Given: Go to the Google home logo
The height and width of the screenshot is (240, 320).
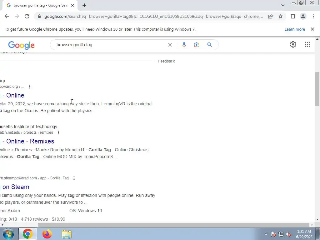Looking at the screenshot, I should click(x=22, y=45).
